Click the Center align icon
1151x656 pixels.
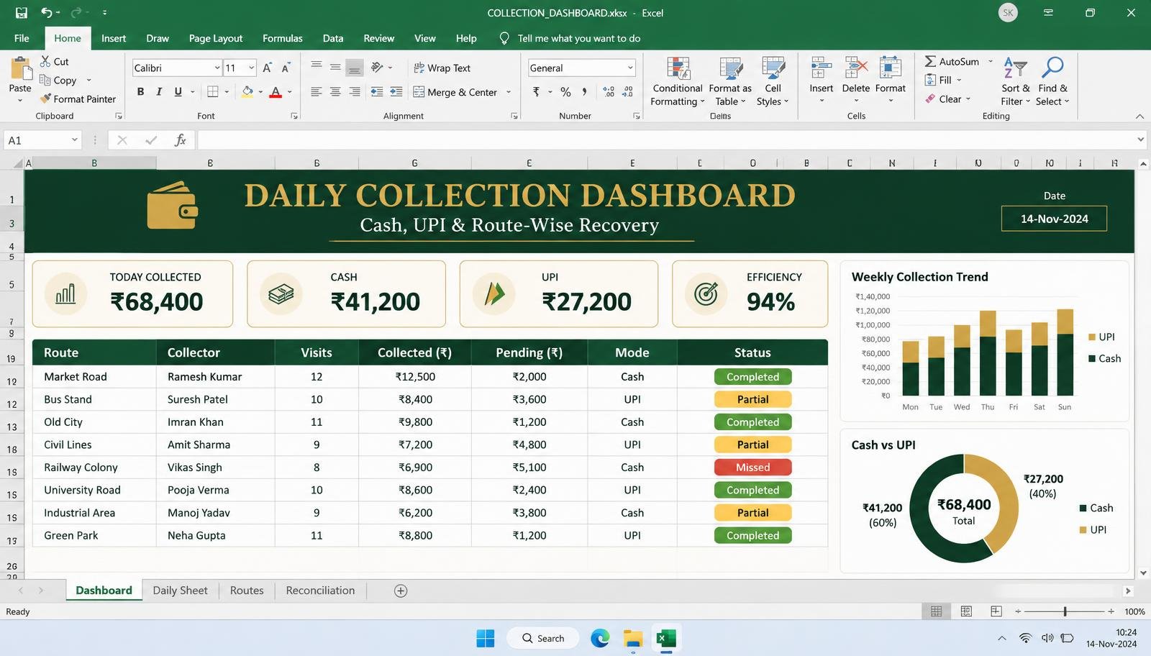point(335,91)
